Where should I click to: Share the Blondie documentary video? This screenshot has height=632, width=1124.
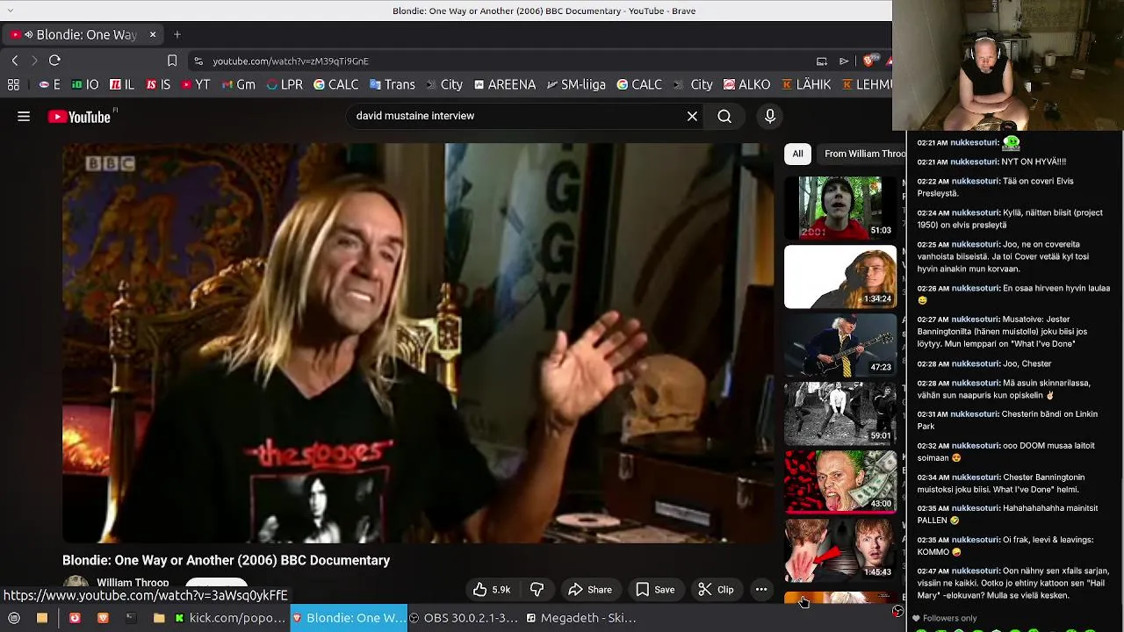point(590,590)
